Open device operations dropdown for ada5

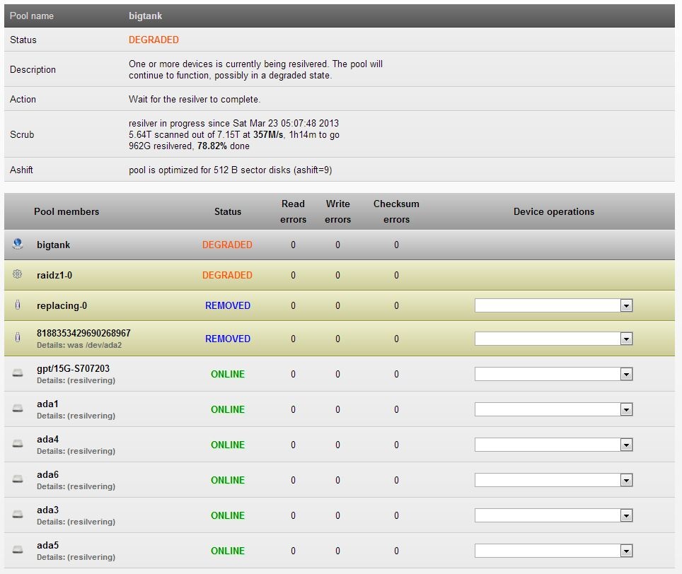pyautogui.click(x=553, y=551)
